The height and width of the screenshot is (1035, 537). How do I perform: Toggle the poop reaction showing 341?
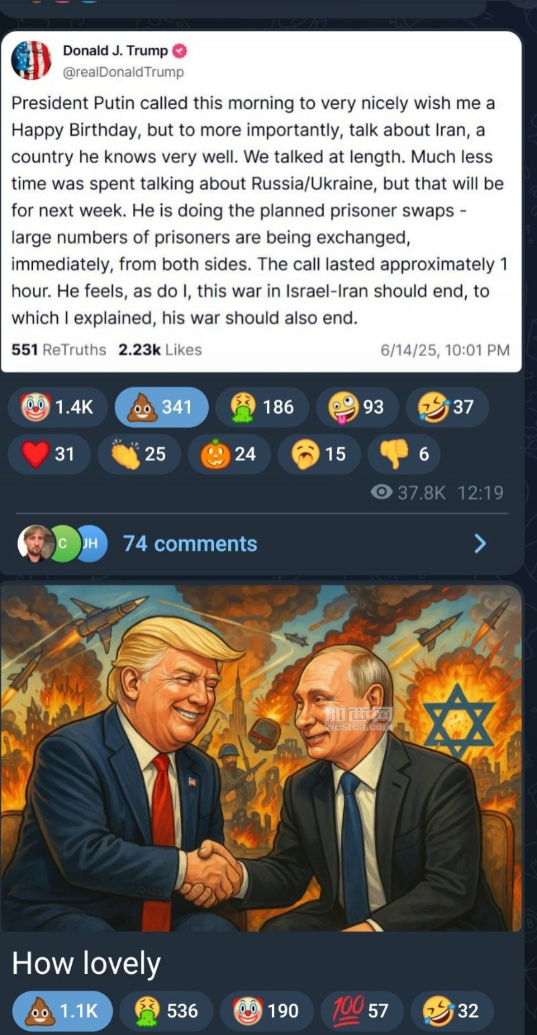(x=162, y=407)
